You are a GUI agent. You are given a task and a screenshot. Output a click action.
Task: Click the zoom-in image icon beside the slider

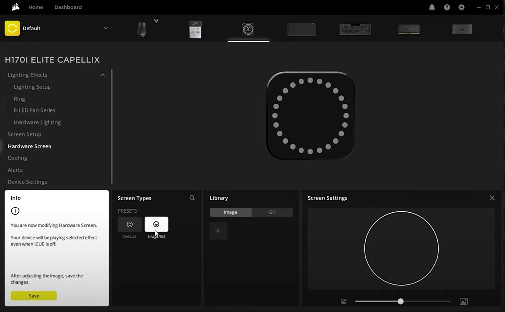(x=464, y=301)
